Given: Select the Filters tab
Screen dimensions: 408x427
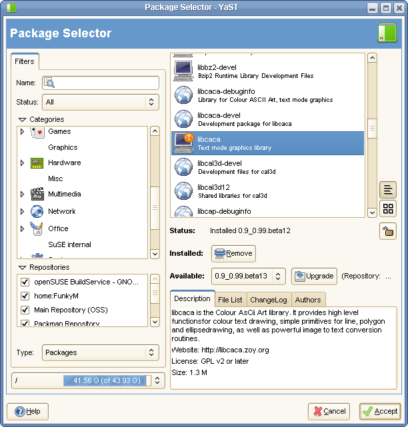Looking at the screenshot, I should (25, 61).
